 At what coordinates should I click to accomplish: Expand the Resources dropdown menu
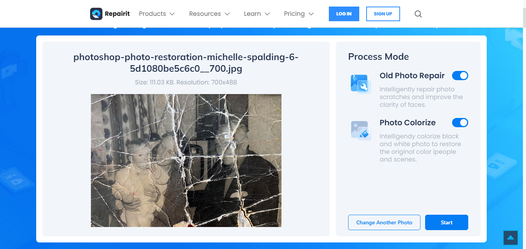coord(209,14)
